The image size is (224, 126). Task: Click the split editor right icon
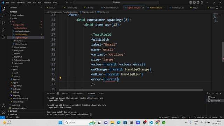pyautogui.click(x=217, y=8)
